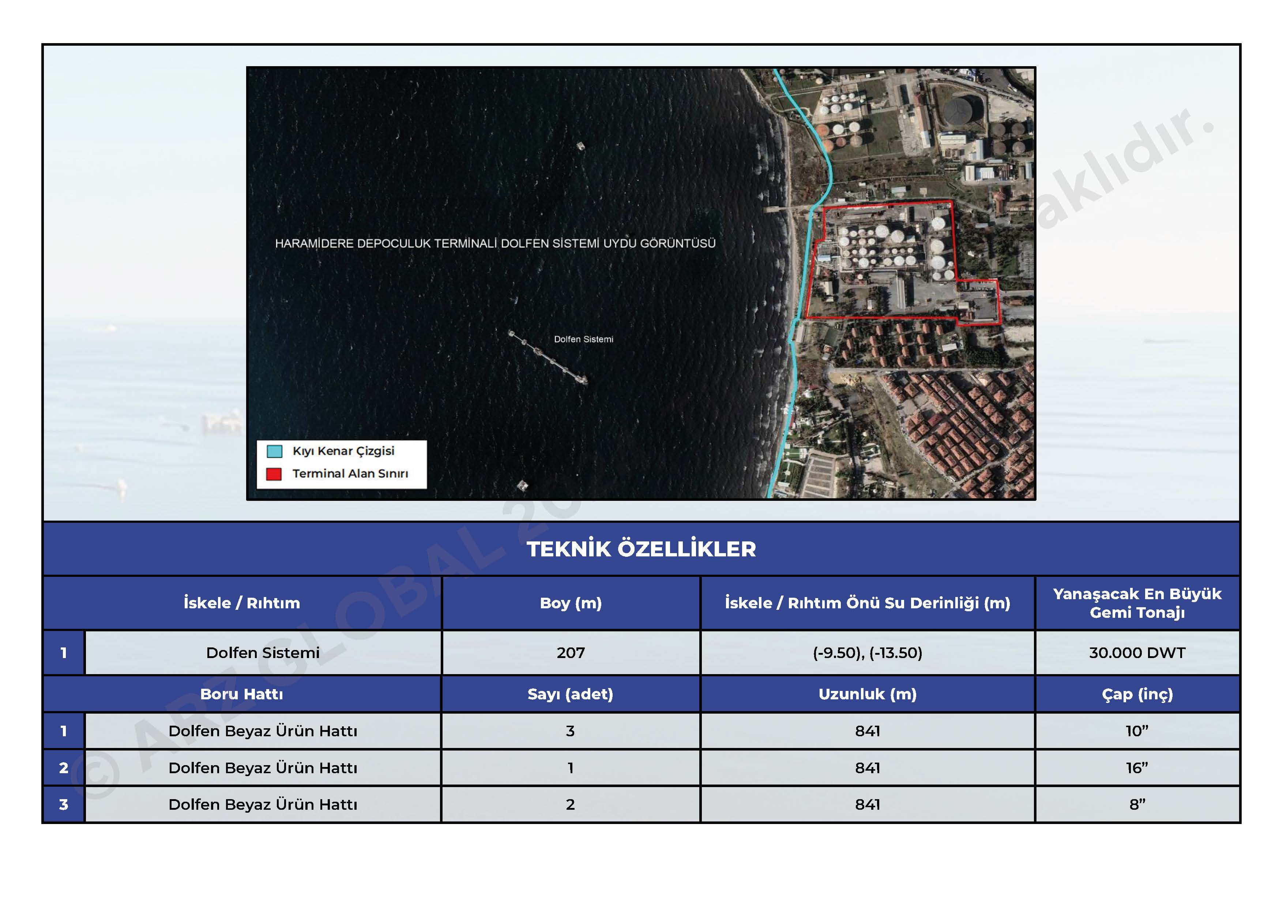Click row number 1 beside Dolfen Sistemi
Viewport: 1283px width, 907px height.
(64, 653)
